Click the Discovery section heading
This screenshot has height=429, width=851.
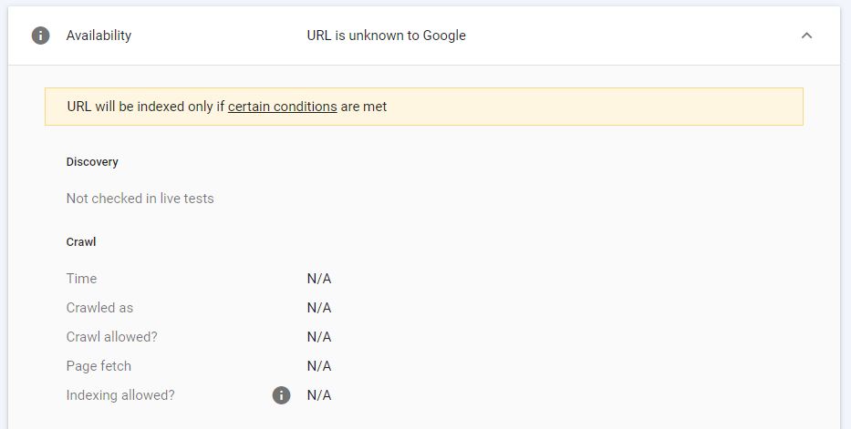[x=92, y=162]
